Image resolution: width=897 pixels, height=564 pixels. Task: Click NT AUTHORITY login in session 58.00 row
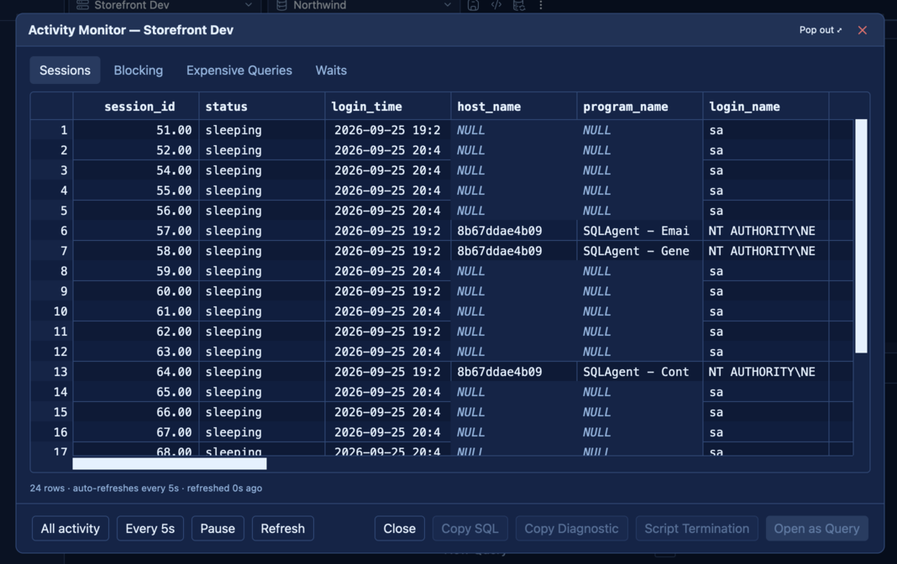point(765,251)
